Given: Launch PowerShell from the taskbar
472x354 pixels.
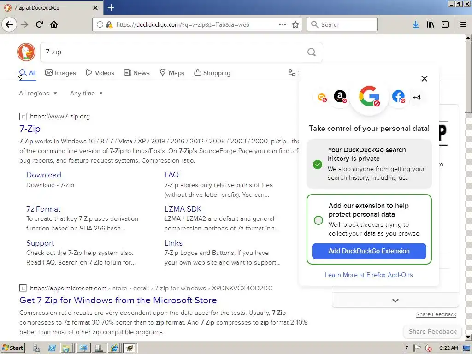Looking at the screenshot, I should tap(52, 348).
